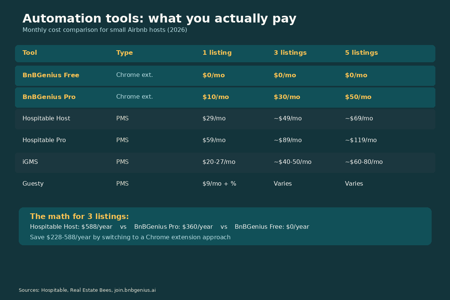450x300 pixels.
Task: Select the 'BnBGenius Free' tool name
Action: click(51, 75)
